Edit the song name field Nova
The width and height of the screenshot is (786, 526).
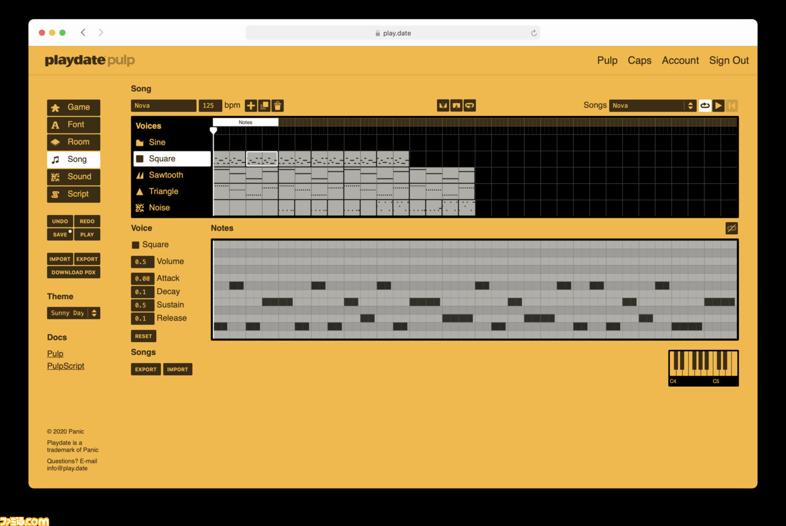tap(163, 105)
